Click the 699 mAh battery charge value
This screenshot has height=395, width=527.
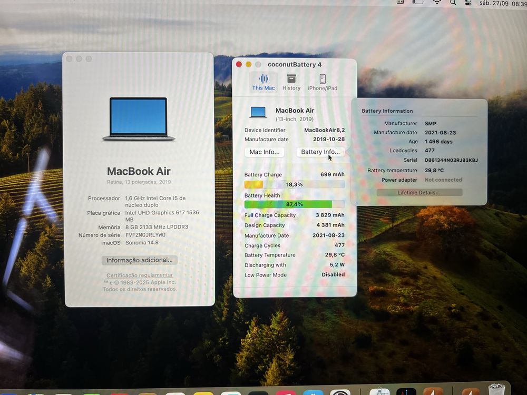point(333,174)
